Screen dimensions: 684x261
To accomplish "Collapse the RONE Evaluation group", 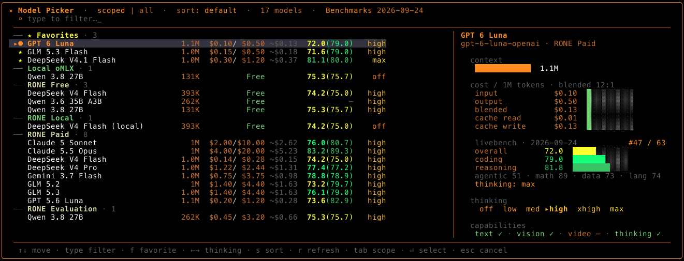I will 65,209.
